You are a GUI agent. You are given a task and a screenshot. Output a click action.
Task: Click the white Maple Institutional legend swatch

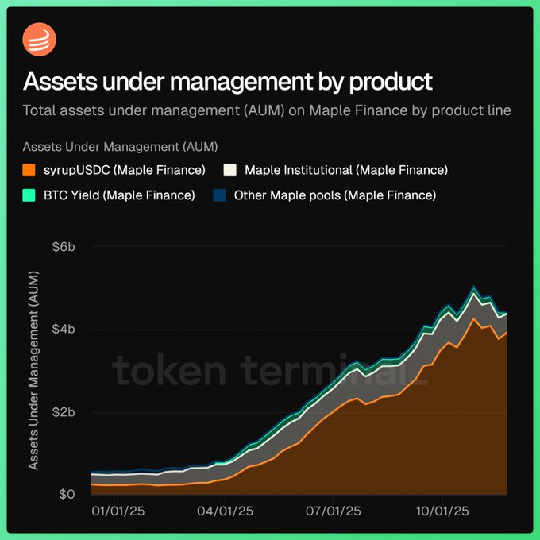(230, 170)
